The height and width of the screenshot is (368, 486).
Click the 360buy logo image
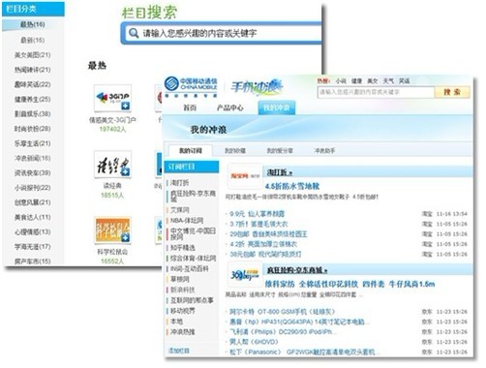(245, 274)
